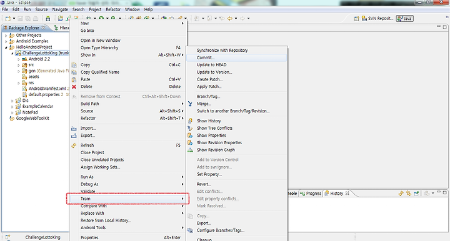This screenshot has width=450, height=241.
Task: Click the Refresh icon in context menu
Action: pyautogui.click(x=74, y=145)
